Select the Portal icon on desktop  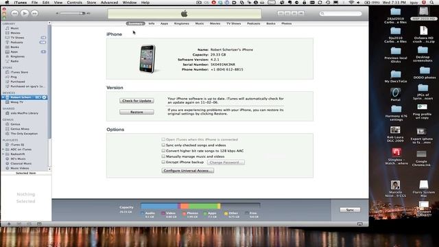pos(395,95)
